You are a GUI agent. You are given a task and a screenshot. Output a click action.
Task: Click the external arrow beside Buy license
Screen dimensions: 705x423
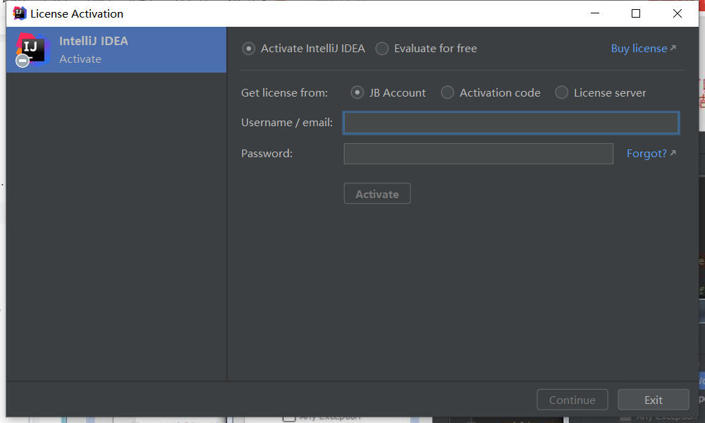click(x=673, y=48)
